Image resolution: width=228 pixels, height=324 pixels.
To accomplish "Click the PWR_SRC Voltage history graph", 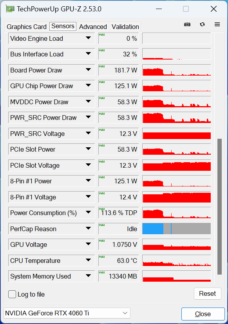I will click(177, 134).
